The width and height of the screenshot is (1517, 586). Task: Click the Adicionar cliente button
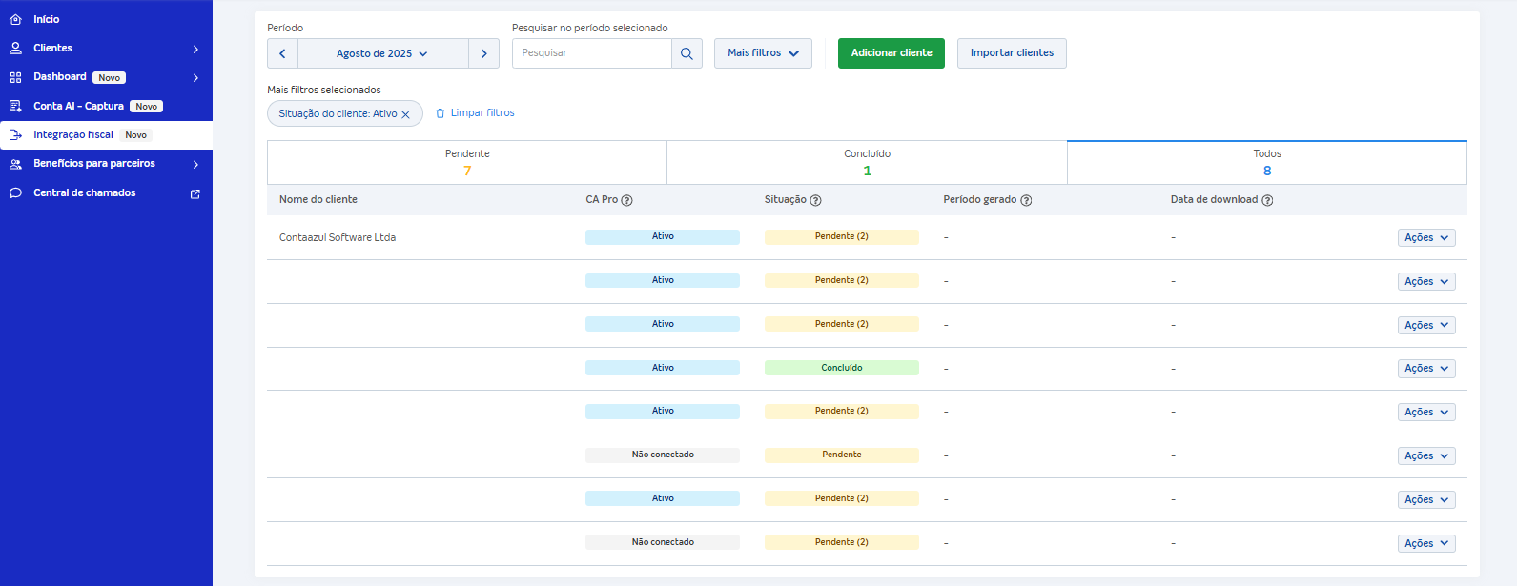892,53
